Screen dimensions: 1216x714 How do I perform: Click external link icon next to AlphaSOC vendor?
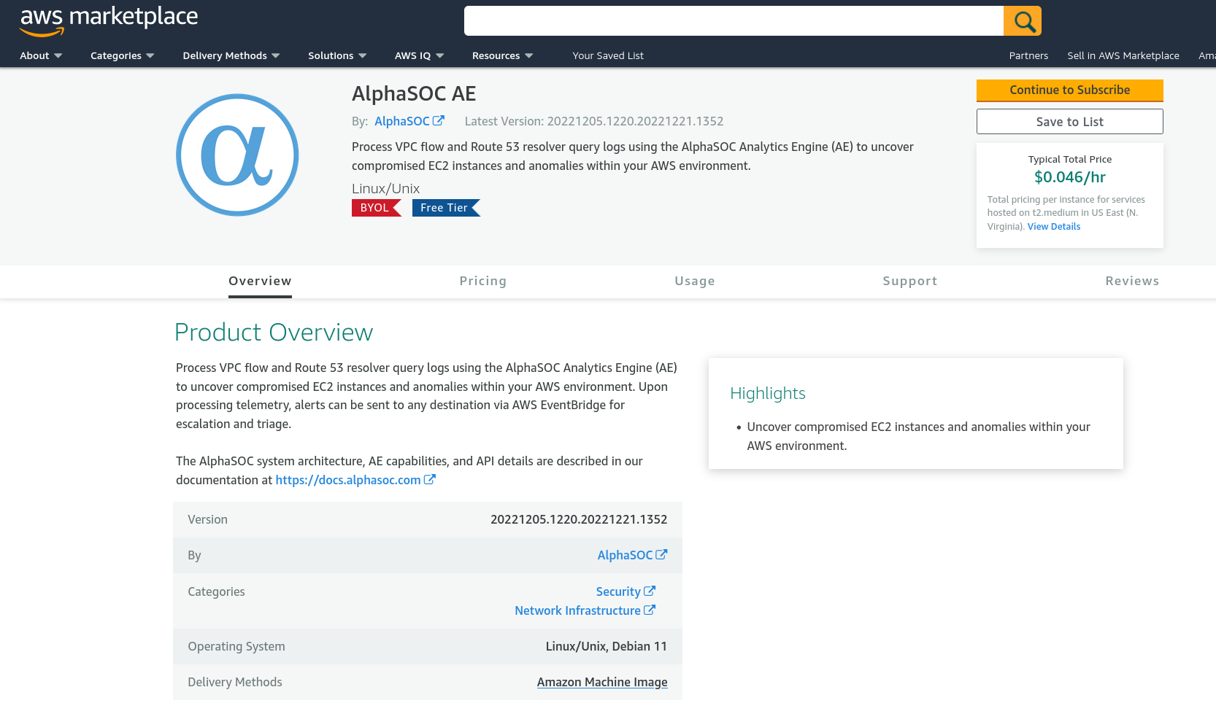[439, 121]
